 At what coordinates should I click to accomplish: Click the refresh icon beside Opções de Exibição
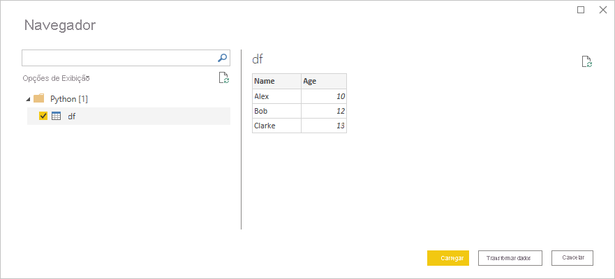[223, 78]
